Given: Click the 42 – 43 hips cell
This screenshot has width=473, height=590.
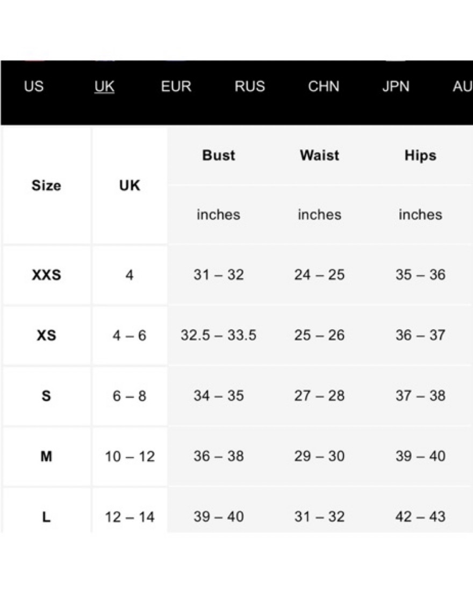Looking at the screenshot, I should point(420,516).
